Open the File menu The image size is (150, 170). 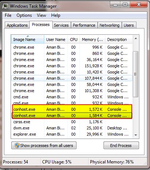pyautogui.click(x=8, y=15)
